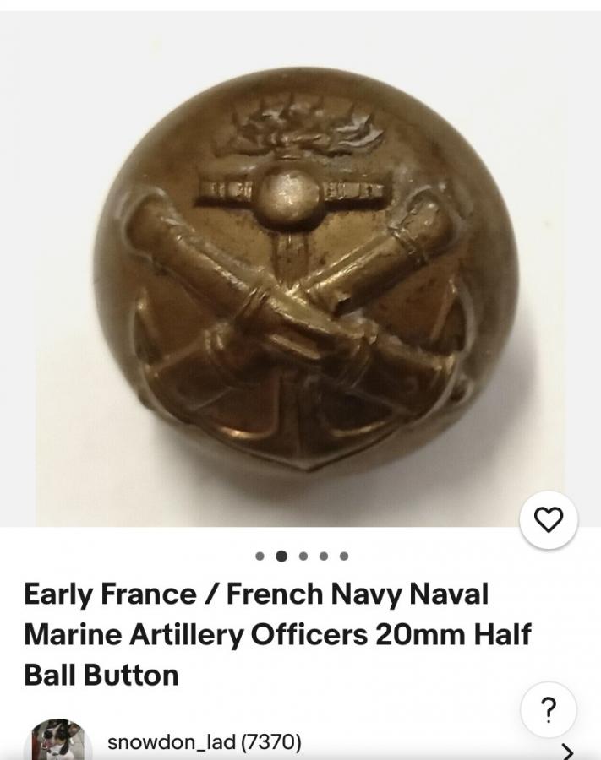The height and width of the screenshot is (760, 601).
Task: Tap the round cannonball in the photo's center top
Action: click(287, 194)
